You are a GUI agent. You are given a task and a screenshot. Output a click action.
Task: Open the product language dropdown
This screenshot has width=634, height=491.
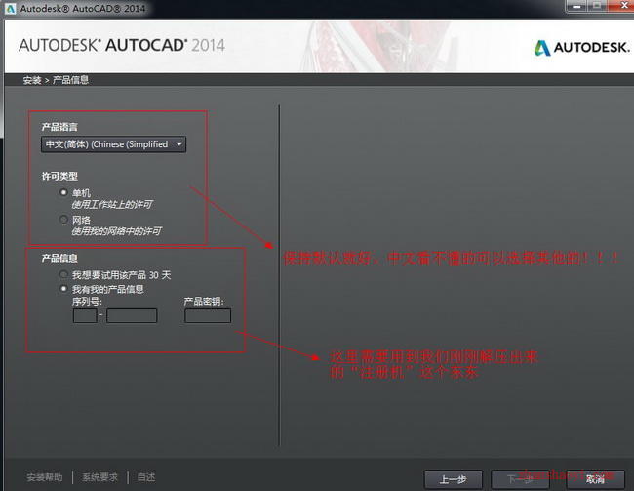[113, 144]
